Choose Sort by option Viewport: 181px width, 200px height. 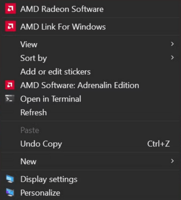click(x=91, y=58)
